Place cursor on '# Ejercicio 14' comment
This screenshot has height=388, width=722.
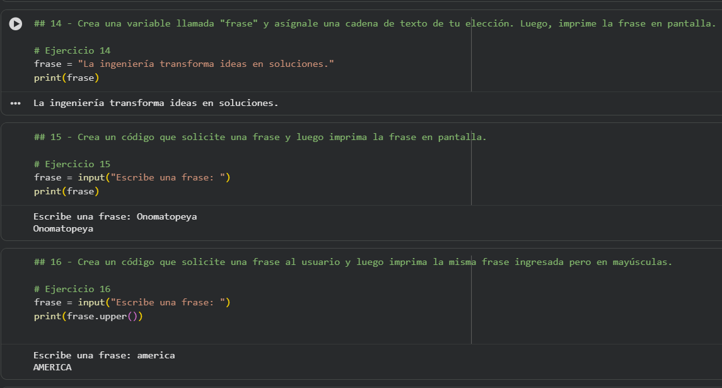pyautogui.click(x=73, y=50)
